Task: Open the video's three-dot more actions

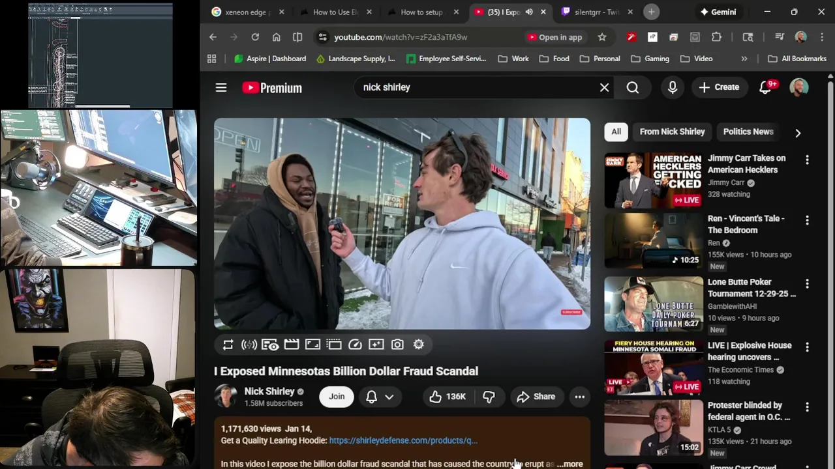Action: [579, 397]
